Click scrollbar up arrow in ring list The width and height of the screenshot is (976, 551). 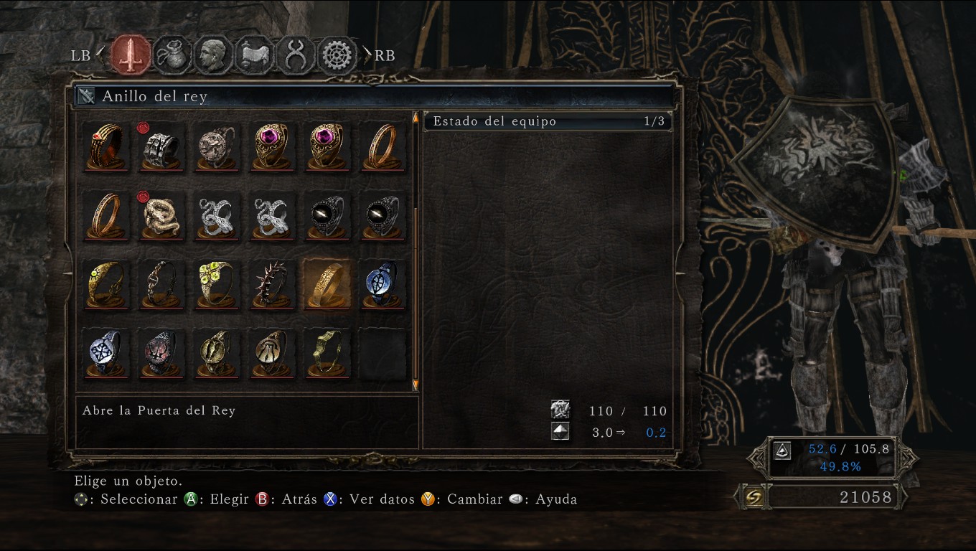415,118
